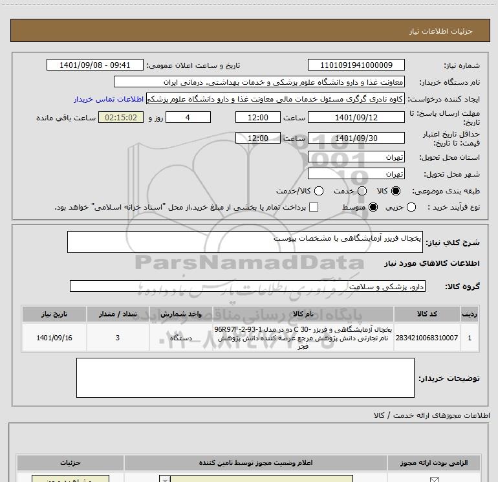Click the اطلاعات کالاهای مورد نیاز heading
Image resolution: width=498 pixels, height=482 pixels.
click(x=431, y=263)
